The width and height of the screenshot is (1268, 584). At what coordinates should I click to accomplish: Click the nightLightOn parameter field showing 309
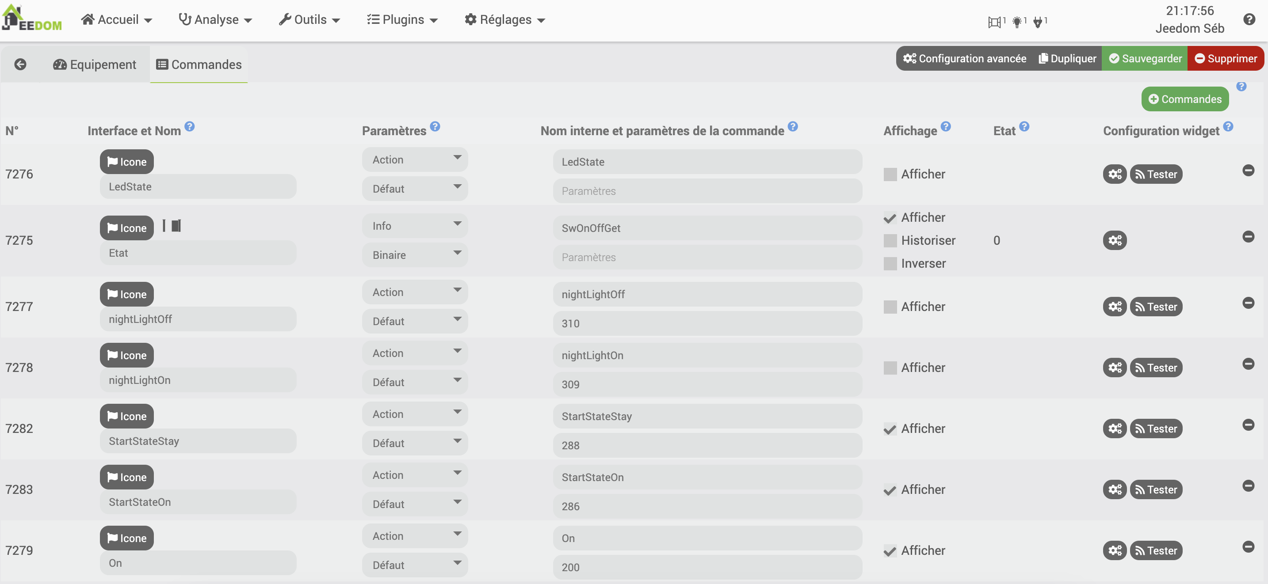[707, 384]
